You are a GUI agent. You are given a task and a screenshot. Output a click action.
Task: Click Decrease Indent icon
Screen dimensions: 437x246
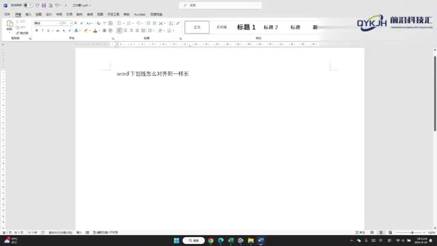(x=148, y=23)
